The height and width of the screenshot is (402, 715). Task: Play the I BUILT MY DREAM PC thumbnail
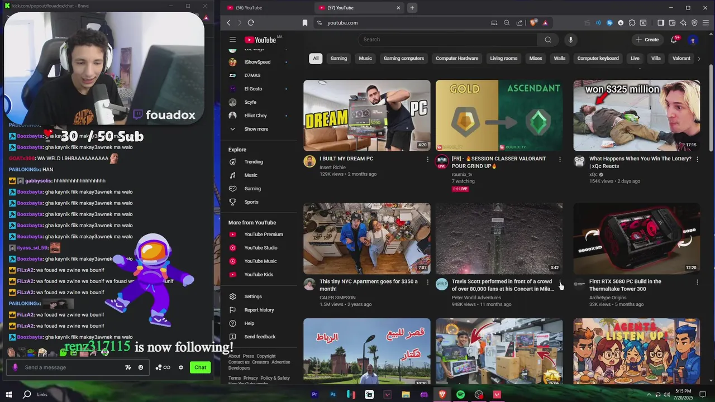pyautogui.click(x=367, y=116)
